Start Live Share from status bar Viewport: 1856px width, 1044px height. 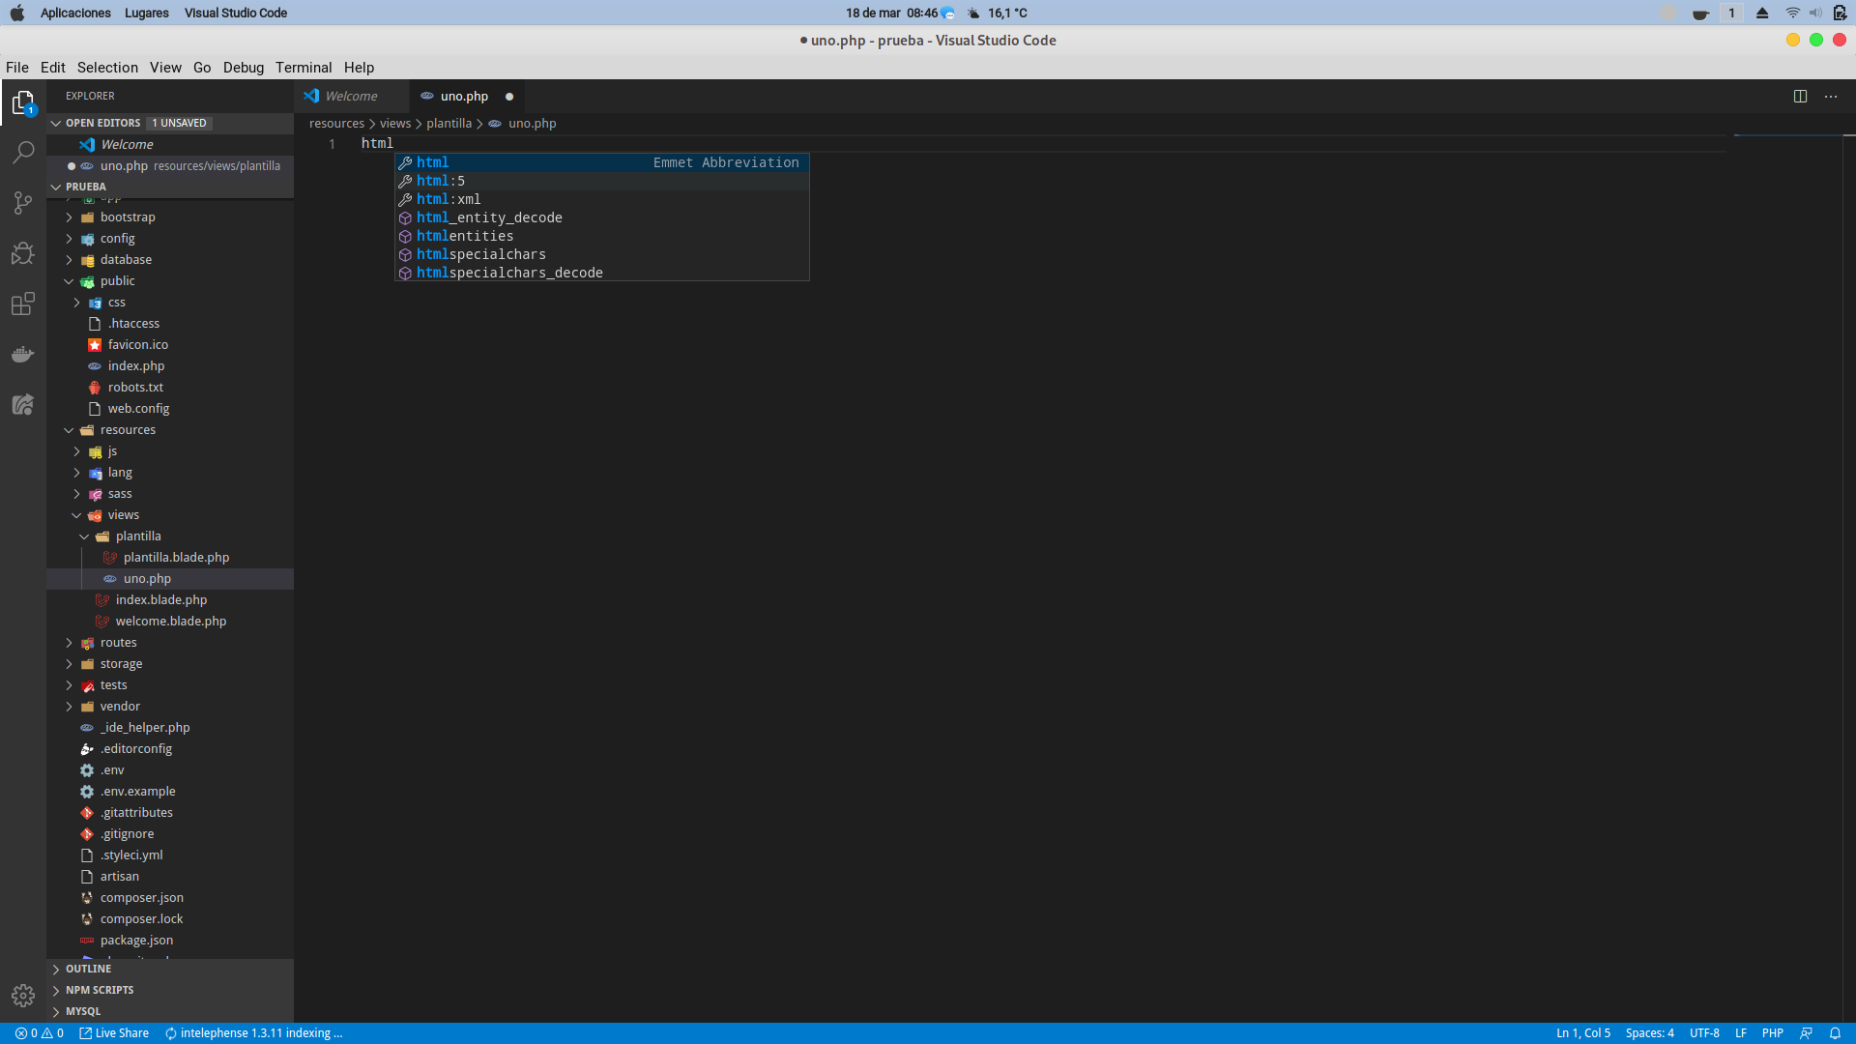click(114, 1033)
